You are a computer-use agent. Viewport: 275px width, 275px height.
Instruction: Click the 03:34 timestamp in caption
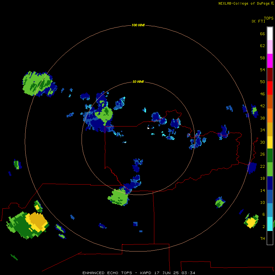(188, 273)
